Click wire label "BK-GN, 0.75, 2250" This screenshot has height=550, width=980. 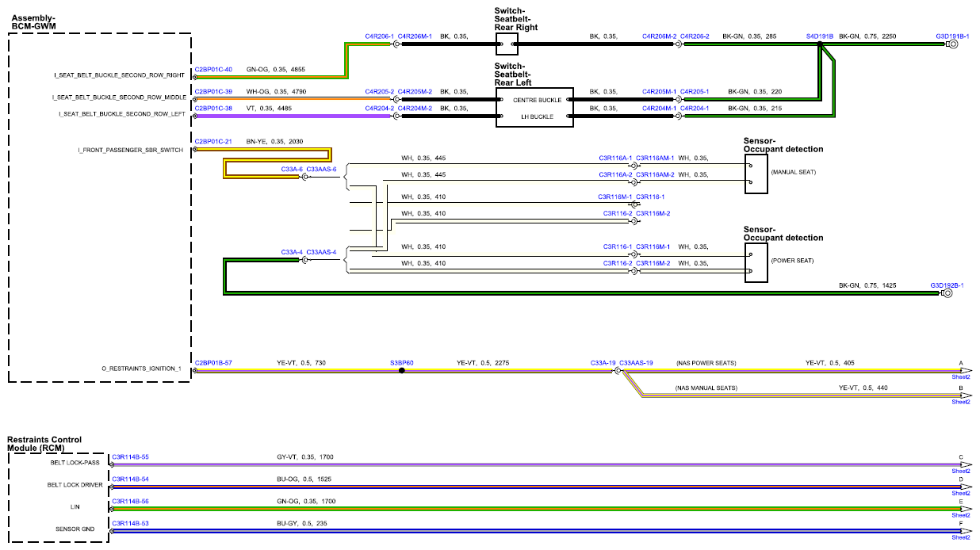(867, 36)
